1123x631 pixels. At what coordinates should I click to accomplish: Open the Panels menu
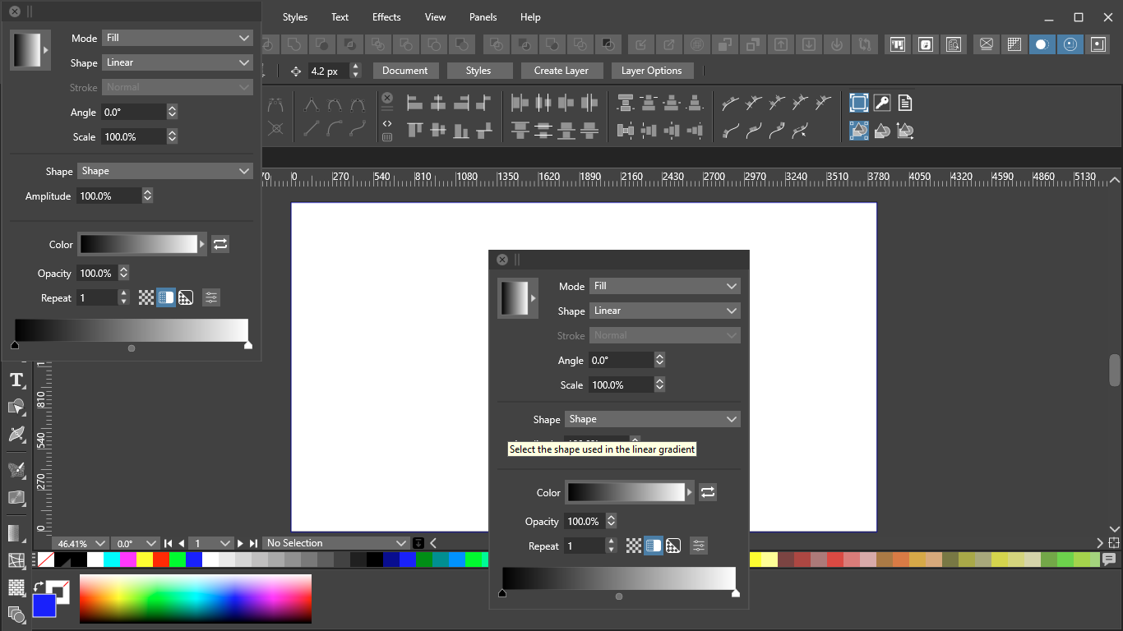(x=483, y=17)
